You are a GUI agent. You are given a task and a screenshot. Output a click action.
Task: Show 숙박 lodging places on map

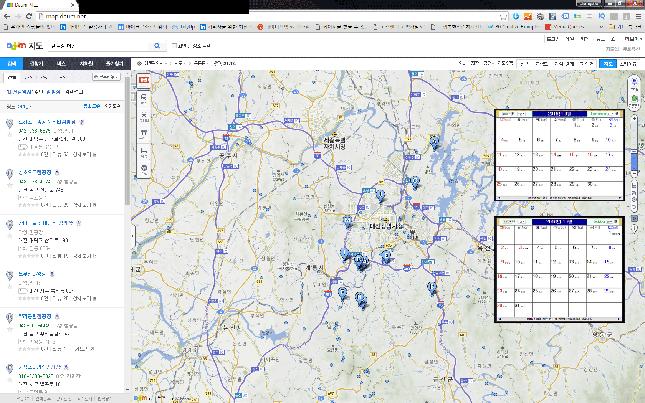144,152
